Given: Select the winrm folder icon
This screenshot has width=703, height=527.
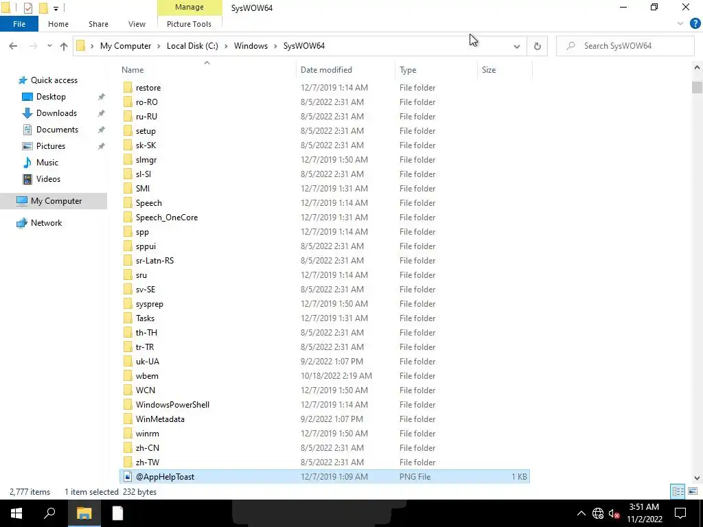Looking at the screenshot, I should tap(128, 434).
